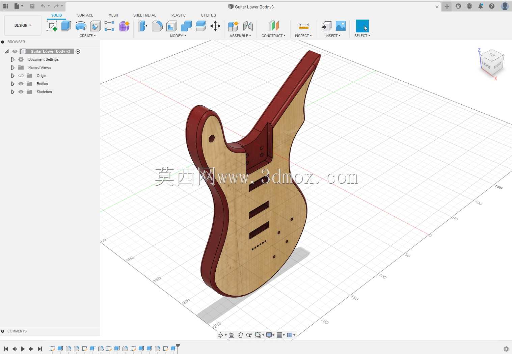Click the Zoom magnifier tool
Image resolution: width=512 pixels, height=354 pixels.
249,335
